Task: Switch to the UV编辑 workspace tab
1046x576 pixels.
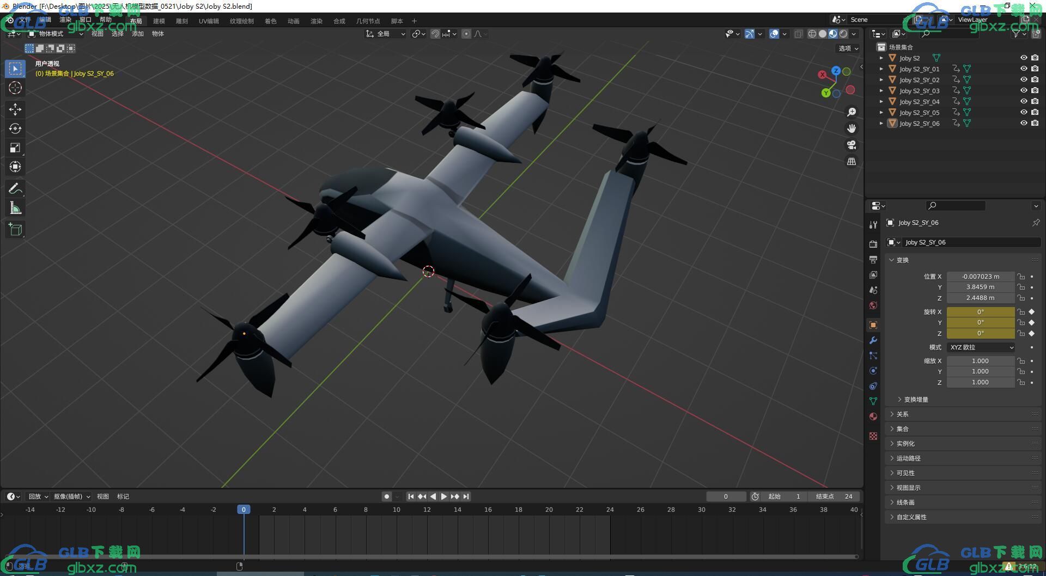Action: tap(209, 21)
